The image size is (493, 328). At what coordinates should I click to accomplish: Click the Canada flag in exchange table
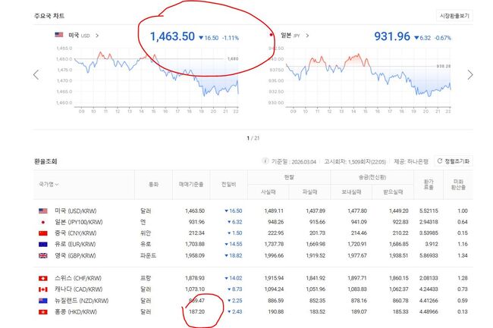pos(42,289)
